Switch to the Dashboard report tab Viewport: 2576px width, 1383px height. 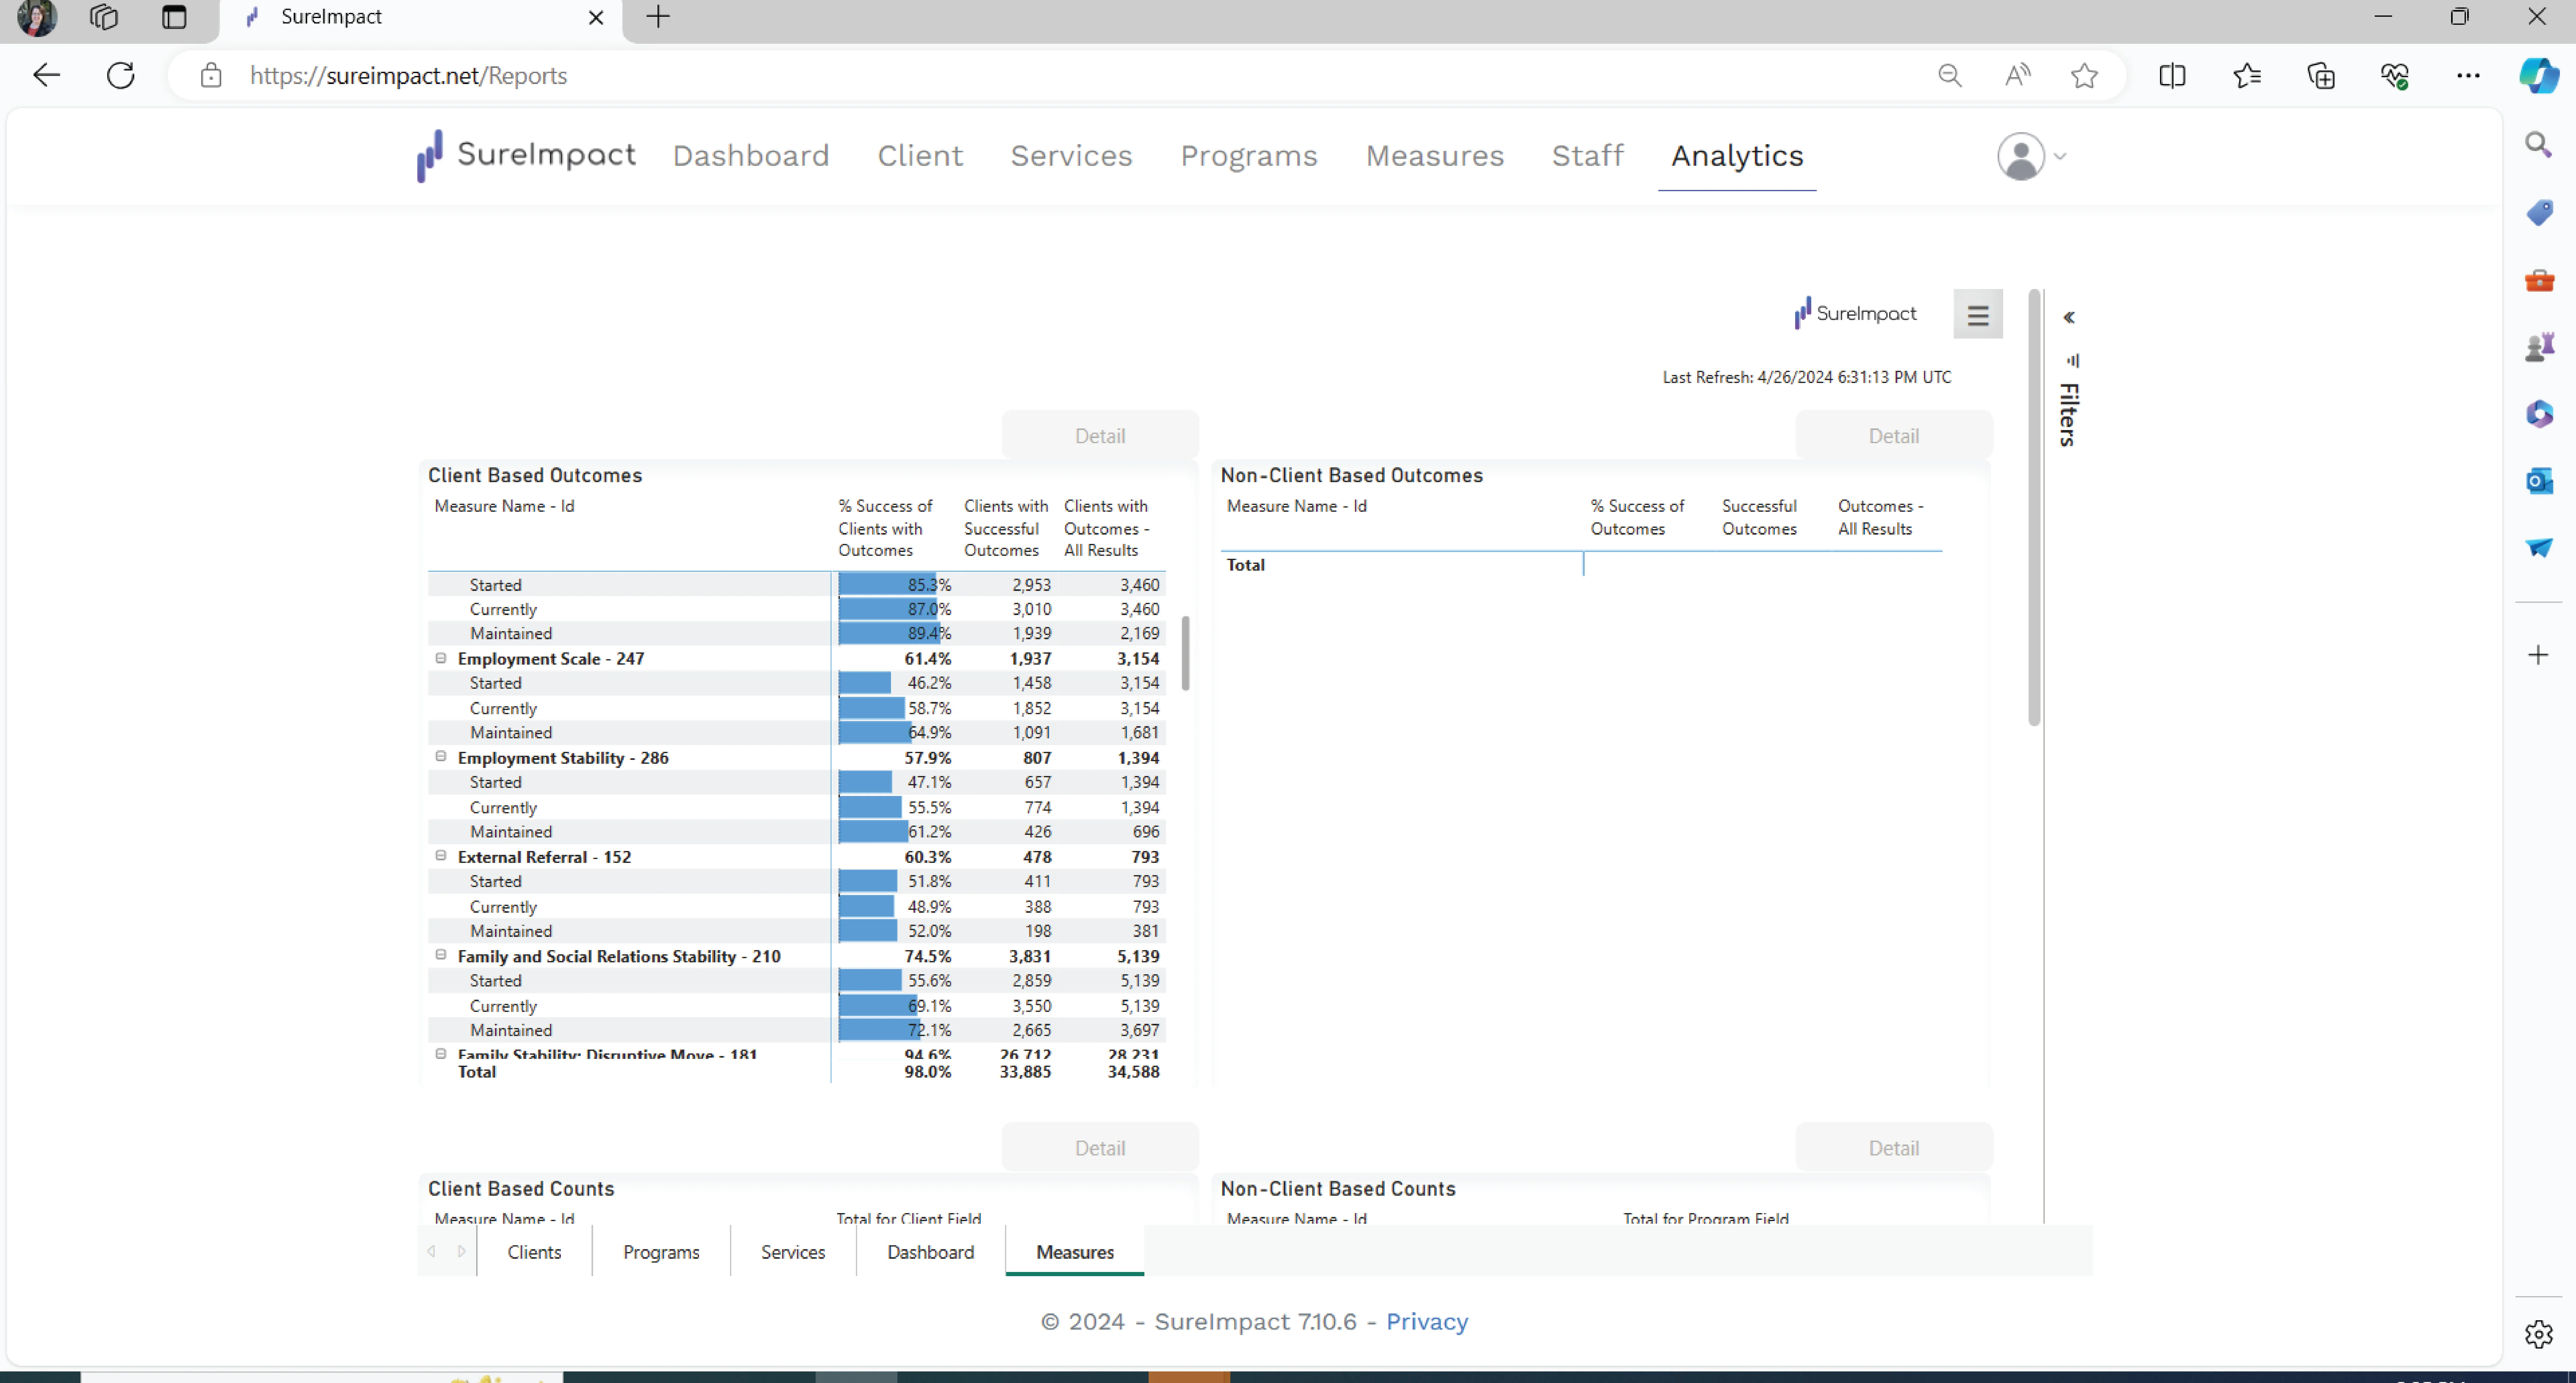tap(930, 1252)
